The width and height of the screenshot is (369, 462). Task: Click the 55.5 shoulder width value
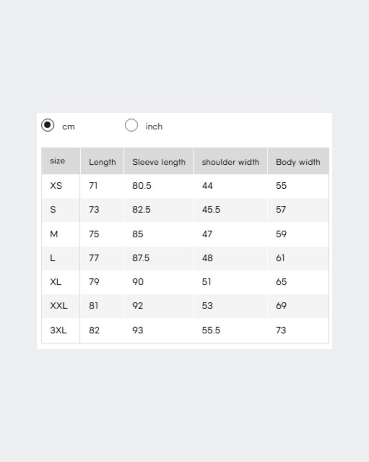211,330
